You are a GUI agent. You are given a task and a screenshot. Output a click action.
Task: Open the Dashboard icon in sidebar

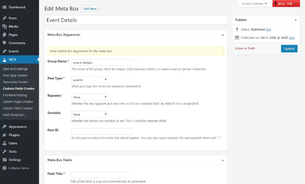[x=4, y=7]
